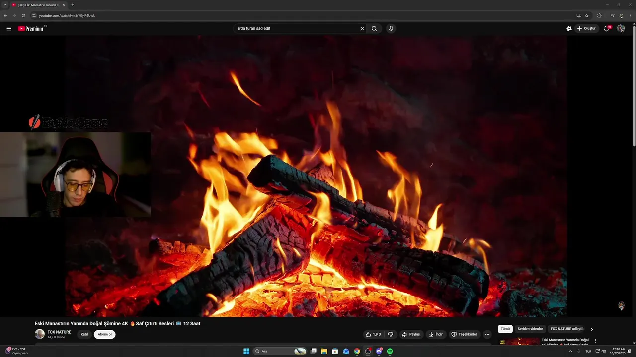Reload the page in Chrome
This screenshot has height=357, width=636.
(x=23, y=15)
